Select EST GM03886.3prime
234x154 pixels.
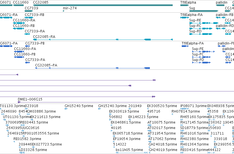41,111
